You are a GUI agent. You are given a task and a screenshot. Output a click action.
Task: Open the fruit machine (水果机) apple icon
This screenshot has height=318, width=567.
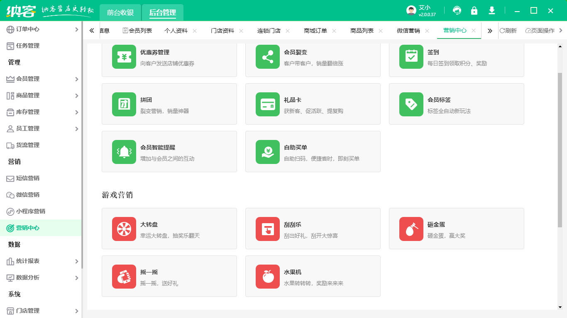[x=268, y=277]
